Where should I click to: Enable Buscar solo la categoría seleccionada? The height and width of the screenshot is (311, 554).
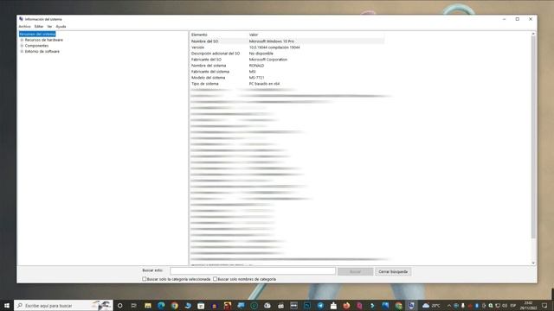coord(145,279)
